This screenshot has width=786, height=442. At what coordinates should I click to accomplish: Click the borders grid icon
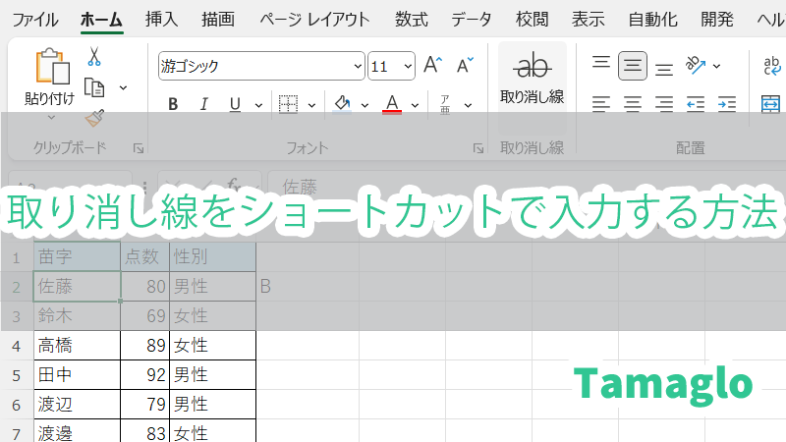(x=288, y=104)
